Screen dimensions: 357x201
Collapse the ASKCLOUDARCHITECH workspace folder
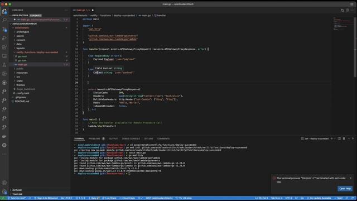coord(24,23)
